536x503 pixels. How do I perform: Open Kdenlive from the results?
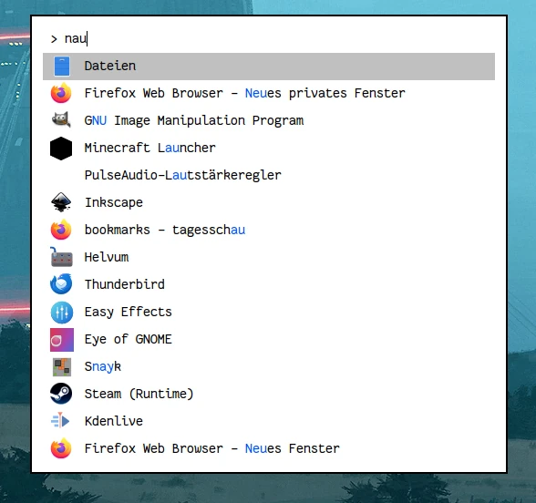[x=269, y=421]
